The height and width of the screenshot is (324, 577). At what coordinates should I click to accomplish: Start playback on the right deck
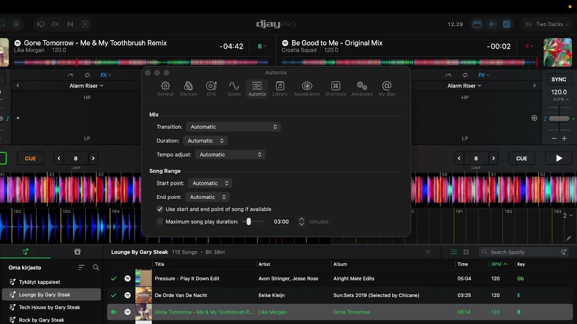(x=559, y=158)
